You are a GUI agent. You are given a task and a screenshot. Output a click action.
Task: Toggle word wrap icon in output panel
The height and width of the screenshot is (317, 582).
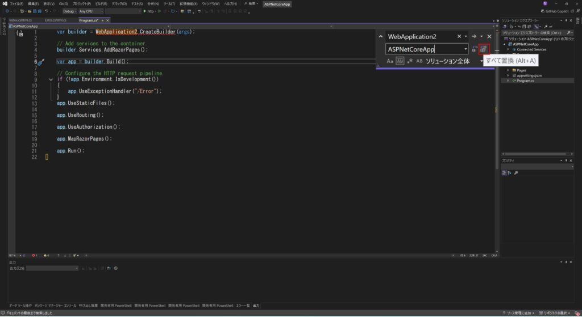pos(109,268)
